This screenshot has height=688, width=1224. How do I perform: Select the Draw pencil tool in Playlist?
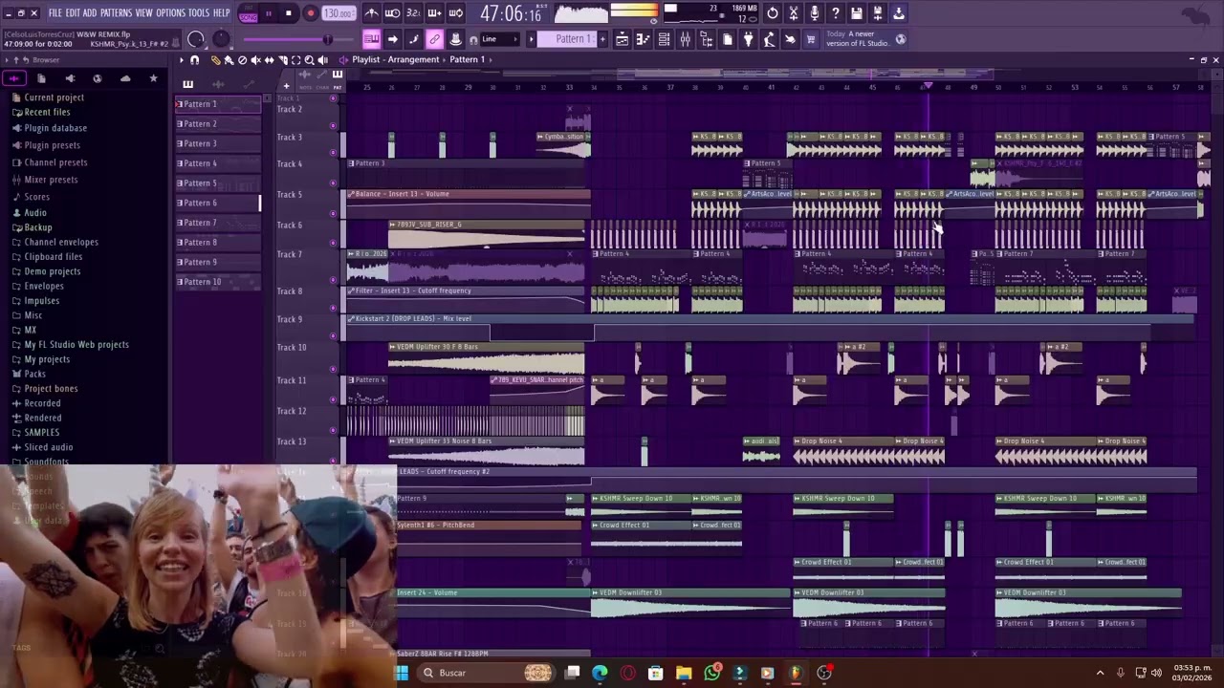tap(215, 60)
